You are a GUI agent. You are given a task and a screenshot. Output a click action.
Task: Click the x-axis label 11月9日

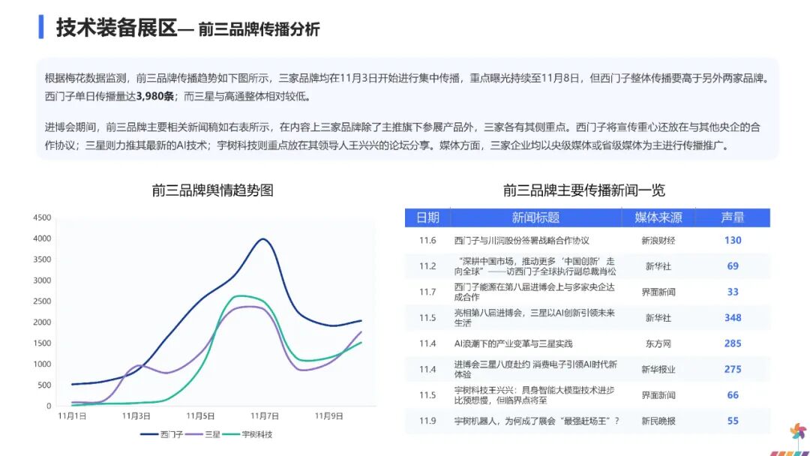(329, 416)
